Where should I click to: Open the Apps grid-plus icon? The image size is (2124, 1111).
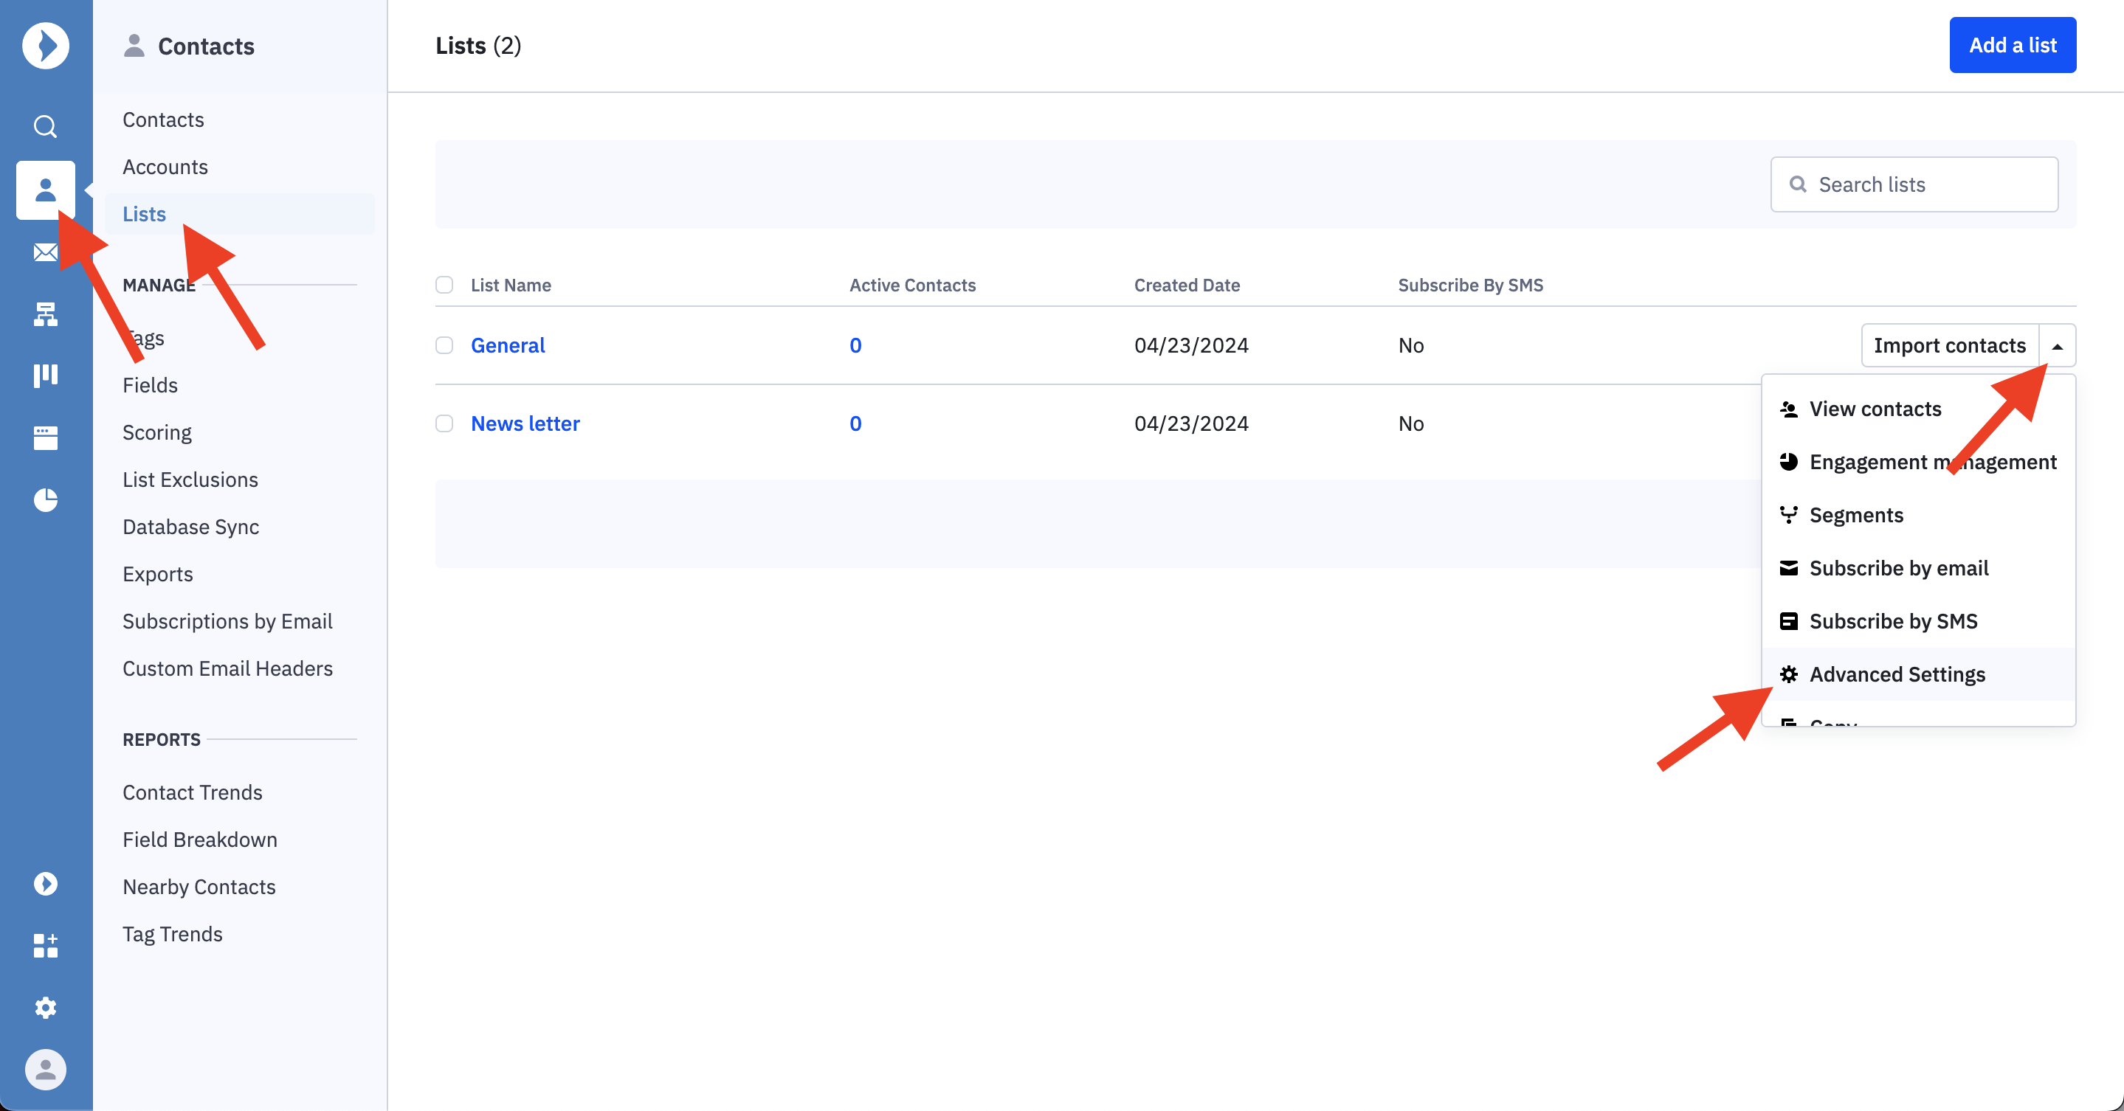(45, 945)
